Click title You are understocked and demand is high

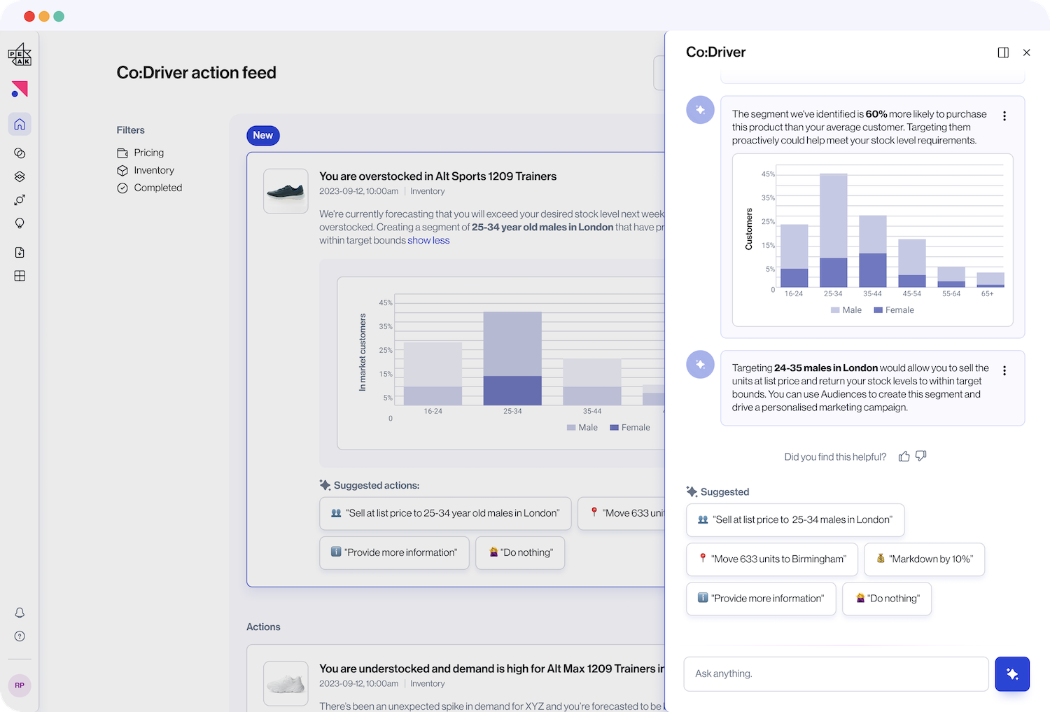[492, 669]
